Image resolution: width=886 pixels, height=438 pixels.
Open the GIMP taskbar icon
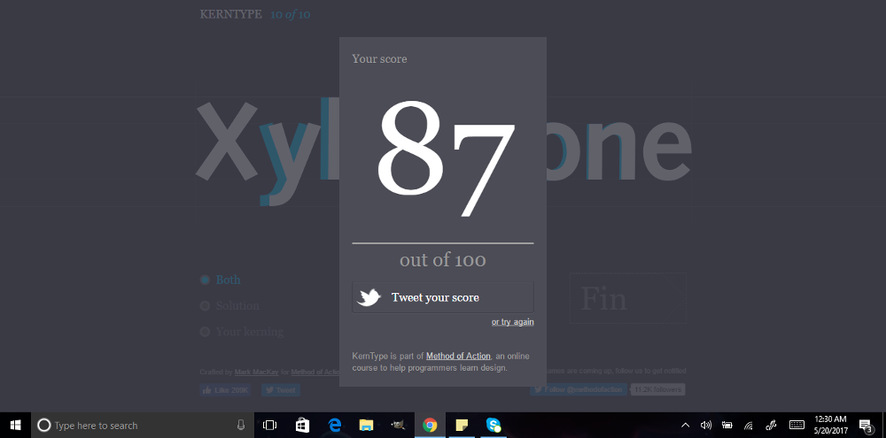click(399, 426)
